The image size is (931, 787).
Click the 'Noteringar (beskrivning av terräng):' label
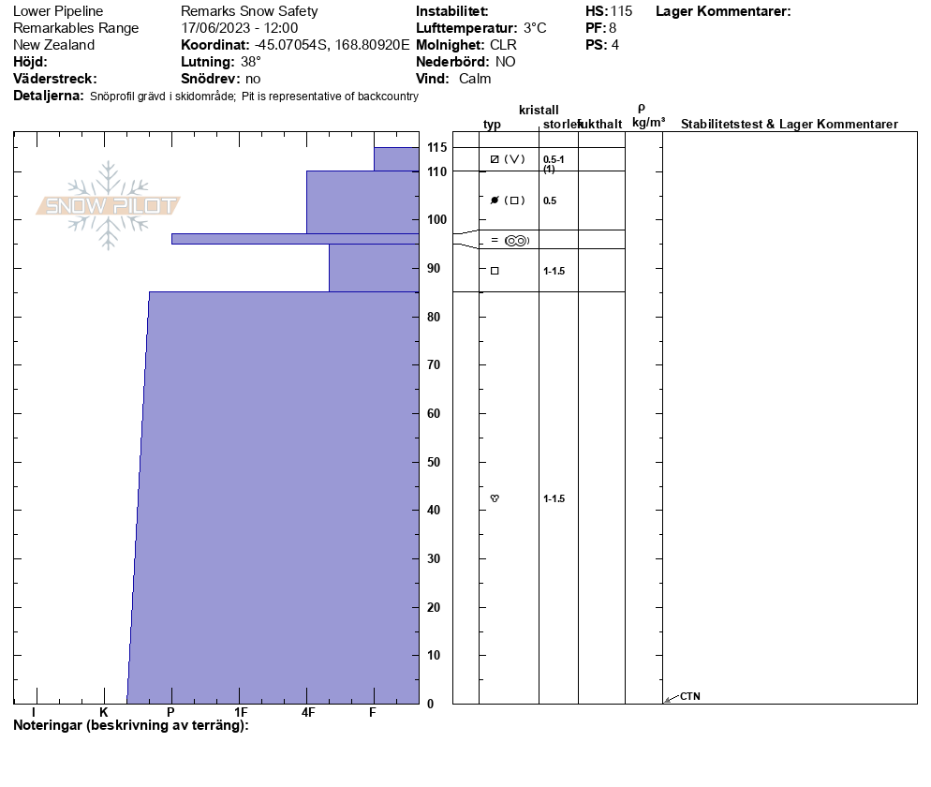pos(130,725)
